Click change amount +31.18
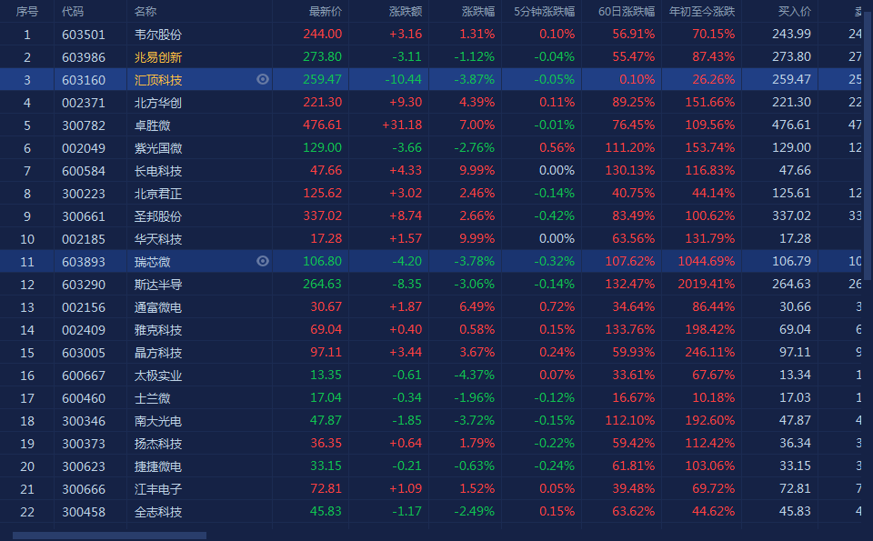Screen dimensions: 873x541 click(402, 125)
